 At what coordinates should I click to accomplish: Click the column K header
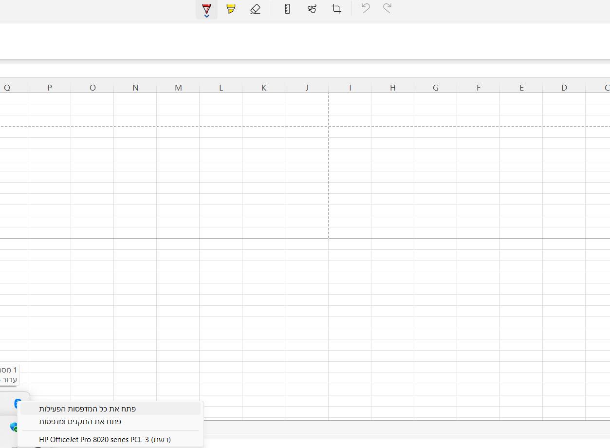(264, 88)
